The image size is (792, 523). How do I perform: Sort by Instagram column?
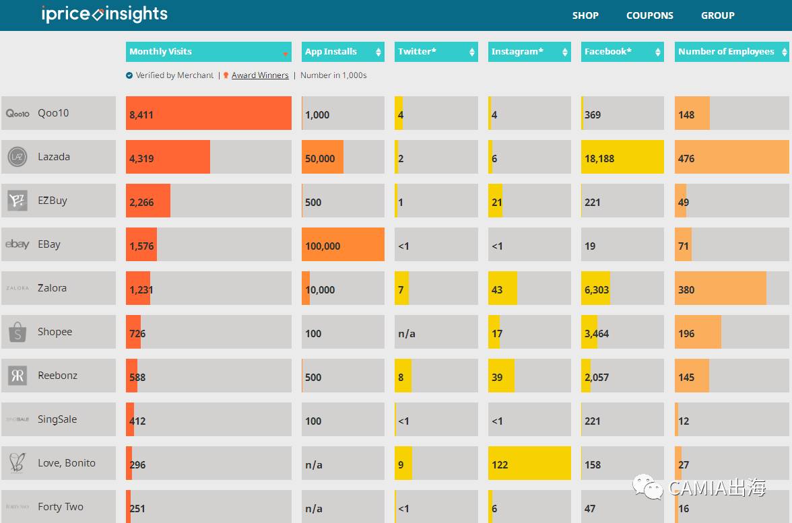point(529,52)
